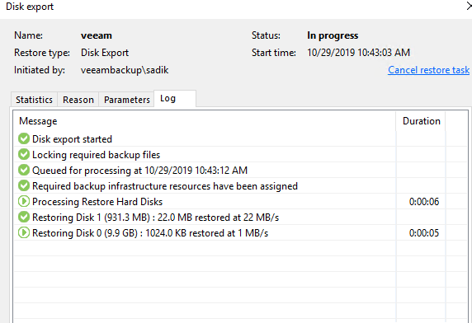Click the Cancel restore task link
This screenshot has width=472, height=323.
[428, 70]
